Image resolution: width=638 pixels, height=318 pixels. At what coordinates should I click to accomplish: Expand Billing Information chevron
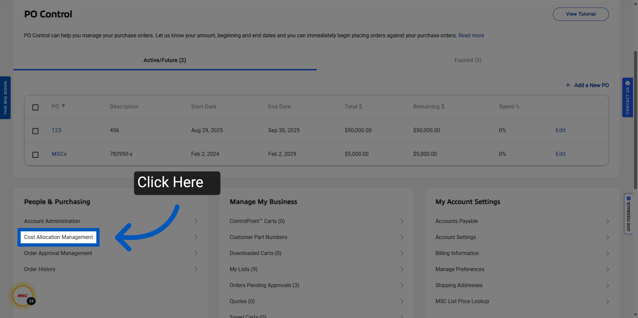(607, 253)
